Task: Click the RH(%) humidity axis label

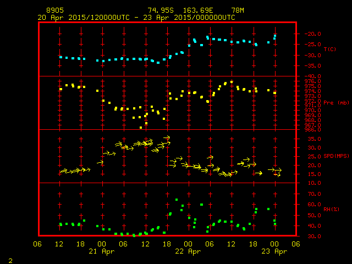Action: (x=331, y=209)
